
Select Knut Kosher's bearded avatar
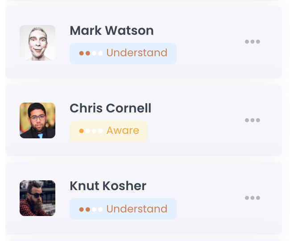[x=37, y=198]
